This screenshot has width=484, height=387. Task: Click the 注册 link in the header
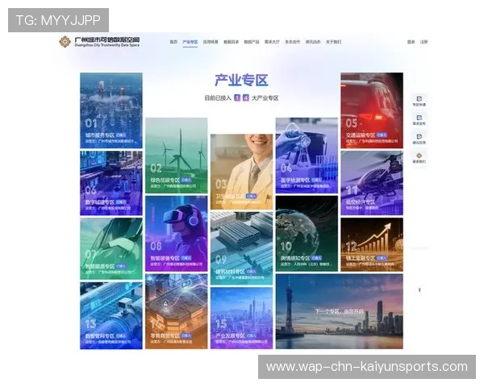tap(423, 42)
